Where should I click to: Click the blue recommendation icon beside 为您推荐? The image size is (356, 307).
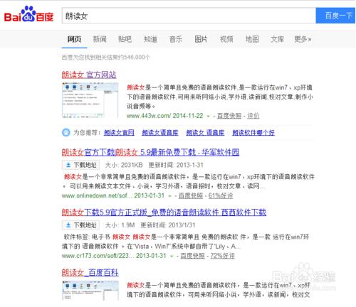point(66,132)
